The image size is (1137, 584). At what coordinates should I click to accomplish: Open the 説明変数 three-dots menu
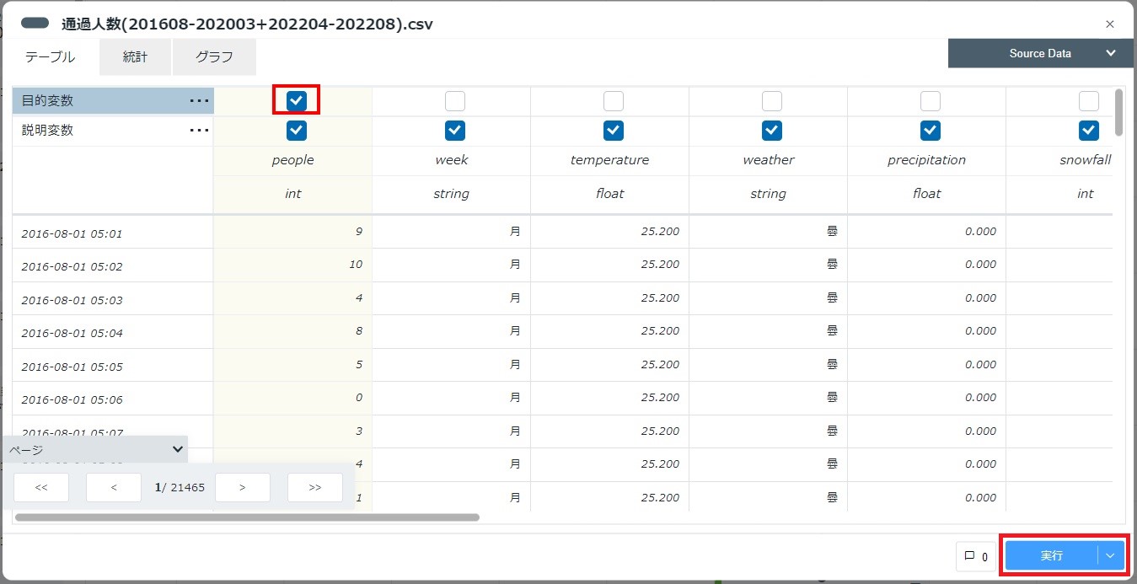(x=199, y=131)
